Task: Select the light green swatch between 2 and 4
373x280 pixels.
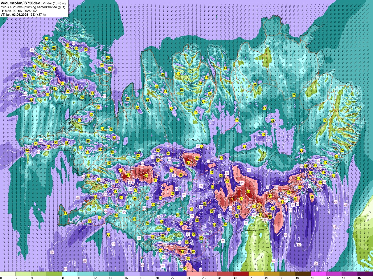Action: click(23, 274)
